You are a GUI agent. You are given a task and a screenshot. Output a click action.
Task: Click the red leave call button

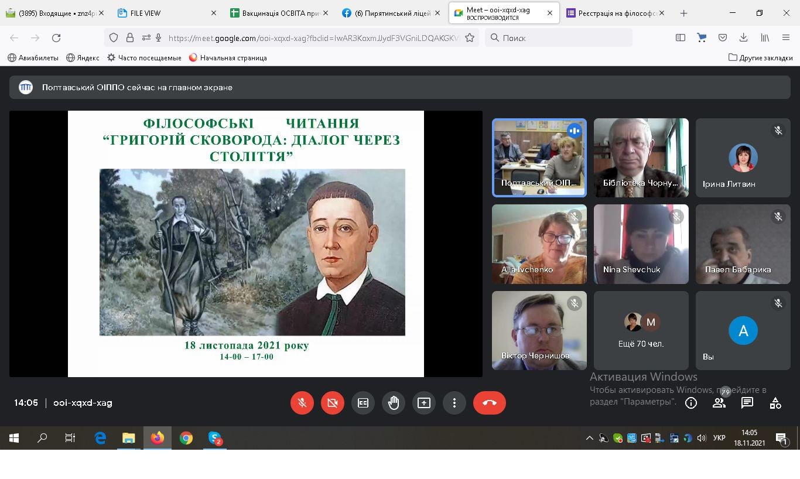[489, 403]
